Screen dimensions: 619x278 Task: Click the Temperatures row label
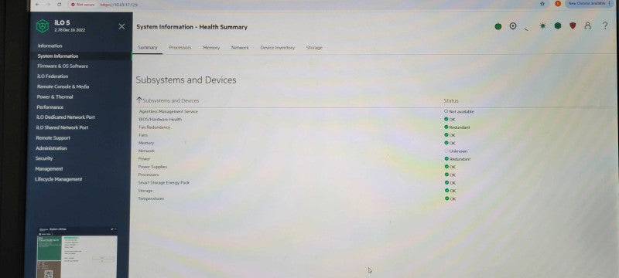click(x=151, y=198)
